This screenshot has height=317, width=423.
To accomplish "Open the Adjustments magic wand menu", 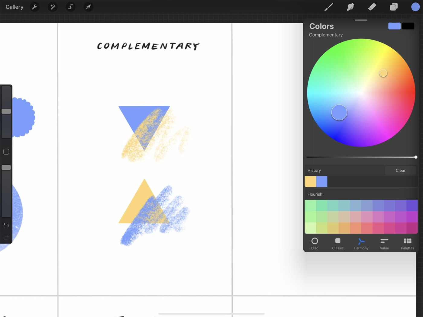I will coord(53,7).
